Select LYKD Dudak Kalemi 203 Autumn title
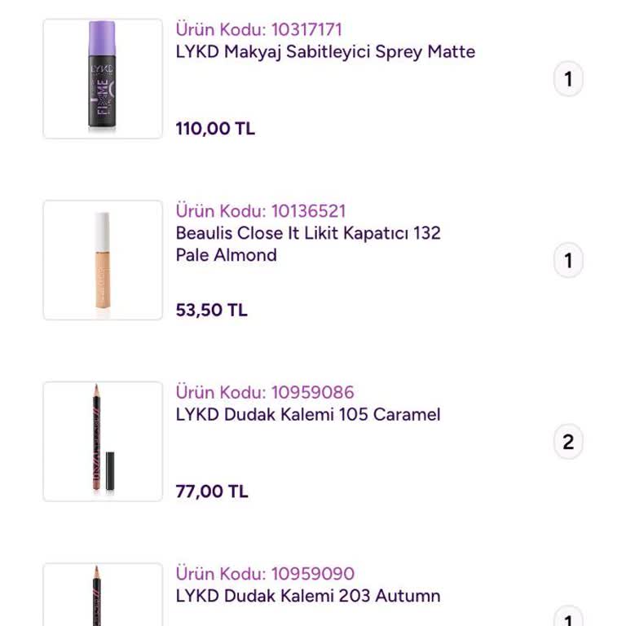 coord(308,596)
